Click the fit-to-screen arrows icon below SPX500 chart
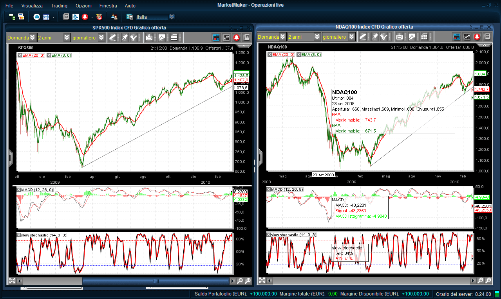This screenshot has height=299, width=501. (x=12, y=281)
